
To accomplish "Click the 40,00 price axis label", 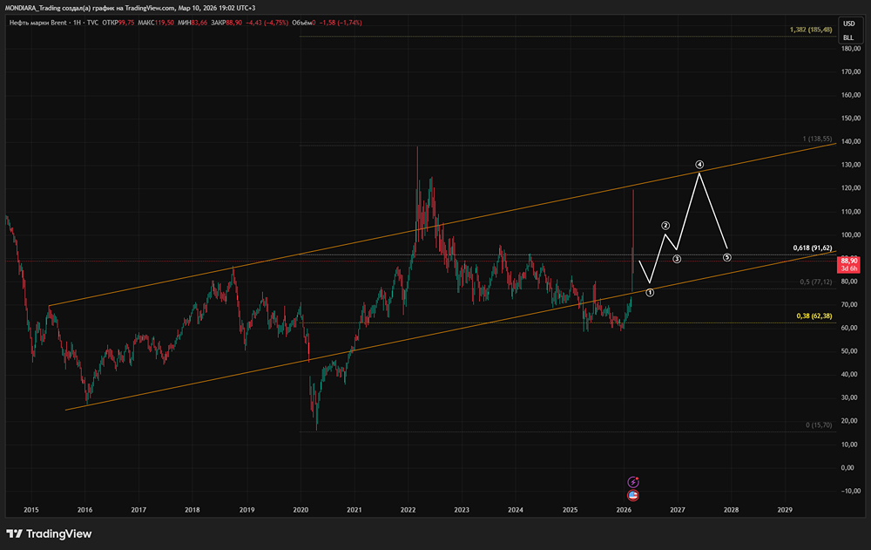I will pyautogui.click(x=851, y=375).
